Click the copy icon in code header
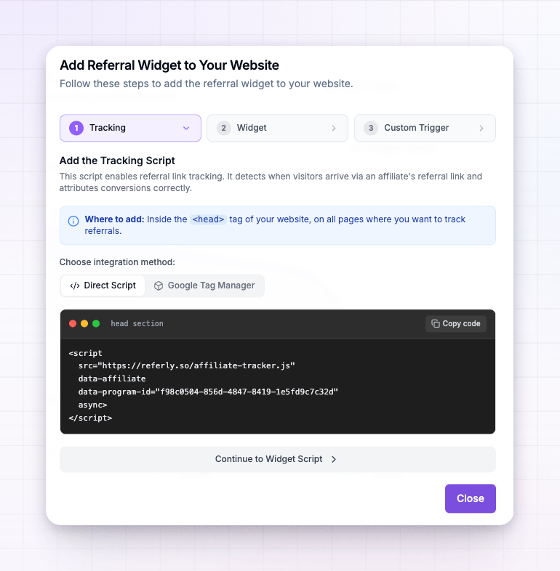 click(x=436, y=323)
